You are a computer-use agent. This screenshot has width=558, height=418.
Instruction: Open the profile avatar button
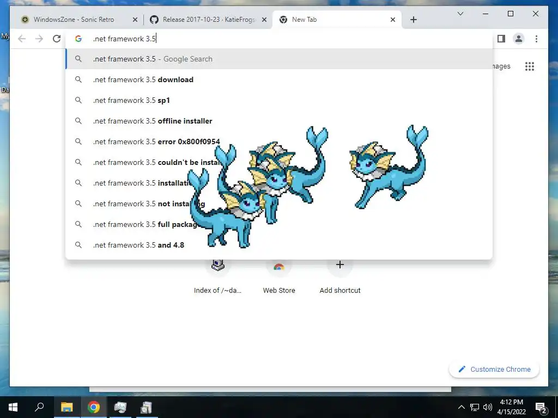coord(519,39)
